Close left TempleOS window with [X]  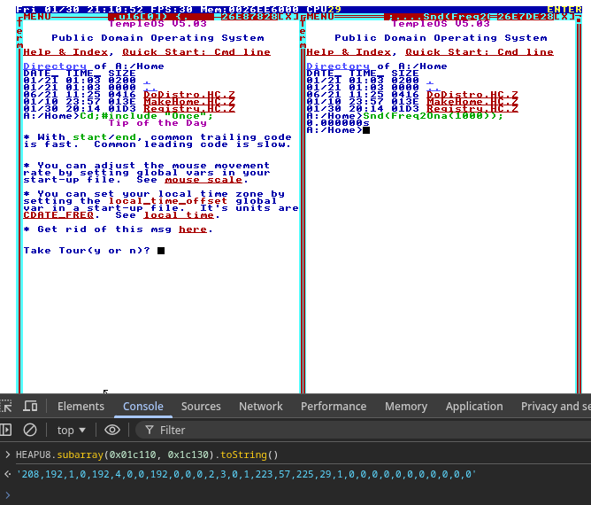coord(288,16)
